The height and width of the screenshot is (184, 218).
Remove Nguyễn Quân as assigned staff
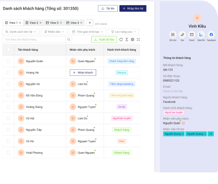click(x=183, y=123)
